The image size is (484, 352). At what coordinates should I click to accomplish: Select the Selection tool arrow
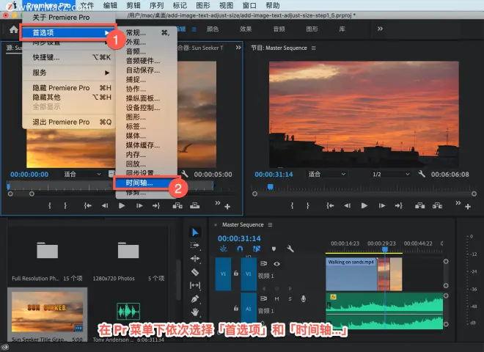195,232
